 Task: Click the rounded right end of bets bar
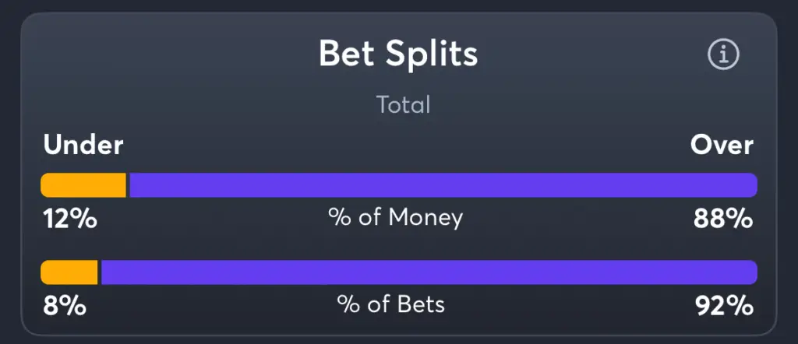point(751,272)
